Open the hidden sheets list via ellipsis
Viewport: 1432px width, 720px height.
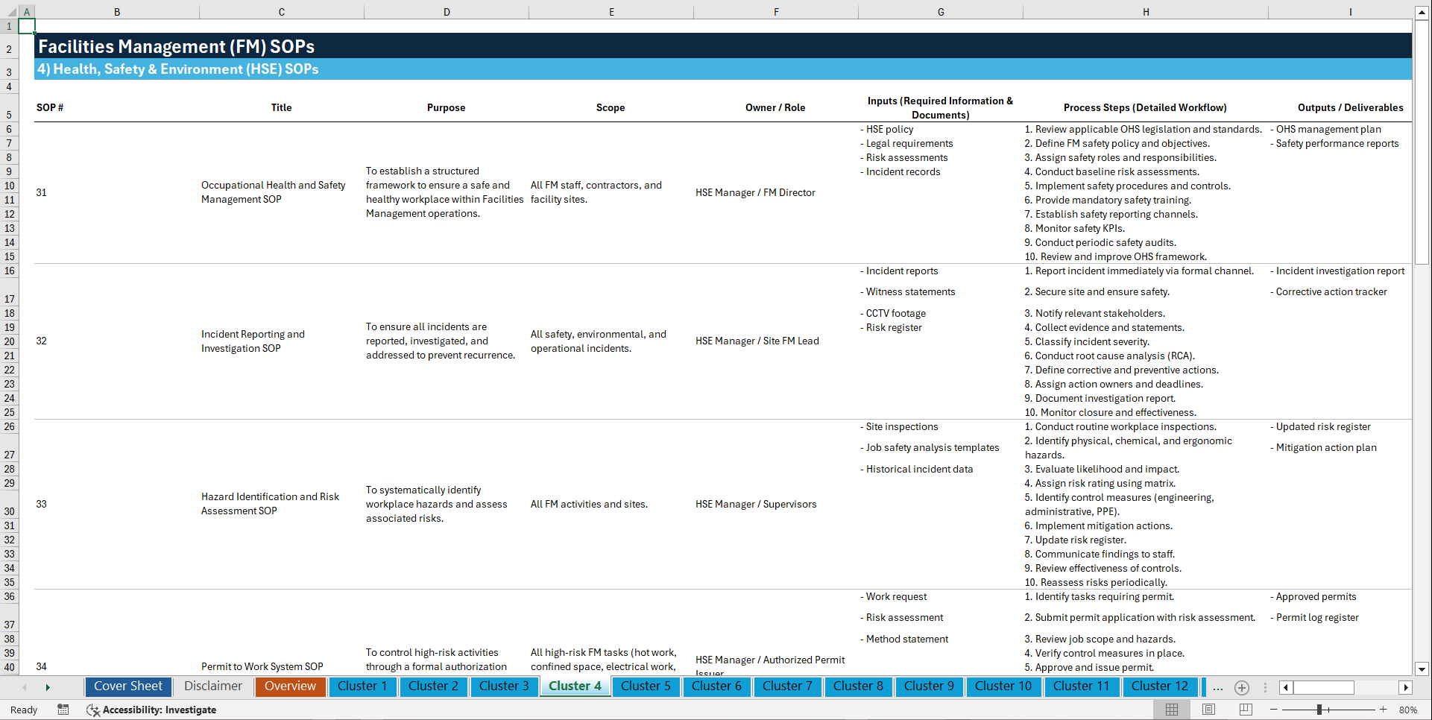click(1217, 687)
